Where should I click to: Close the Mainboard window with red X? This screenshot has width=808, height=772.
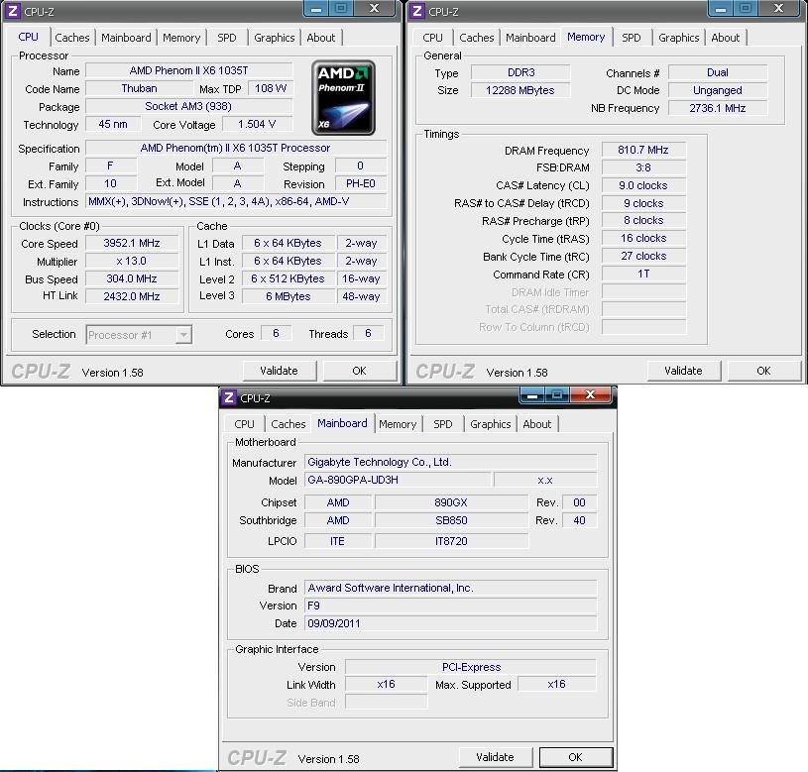[x=591, y=395]
